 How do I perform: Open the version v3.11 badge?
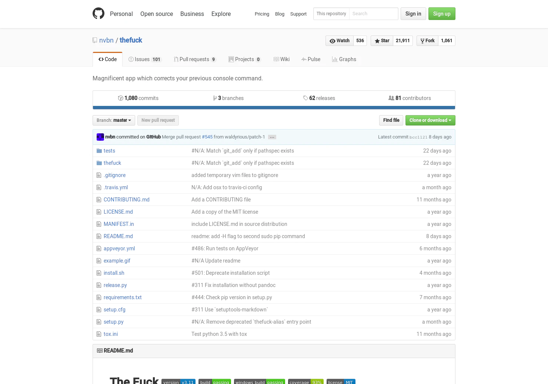(x=178, y=382)
